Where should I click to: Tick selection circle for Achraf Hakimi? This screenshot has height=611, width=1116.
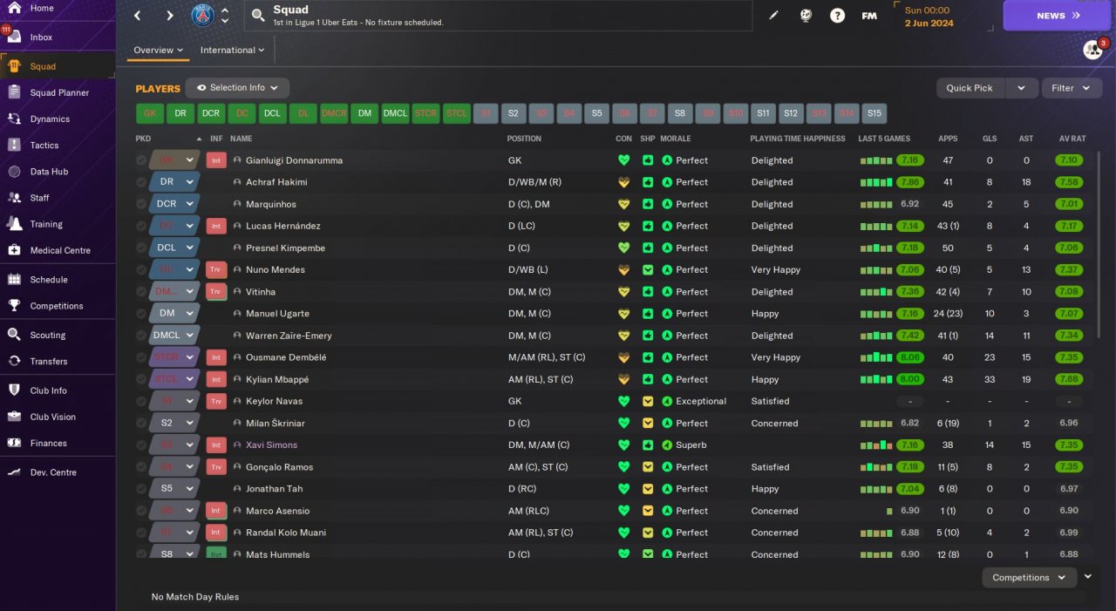[141, 182]
